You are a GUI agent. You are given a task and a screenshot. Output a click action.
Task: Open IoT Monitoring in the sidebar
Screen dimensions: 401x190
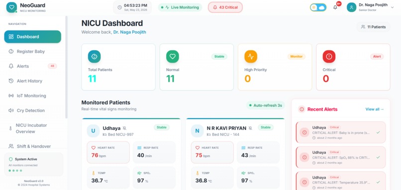click(33, 96)
